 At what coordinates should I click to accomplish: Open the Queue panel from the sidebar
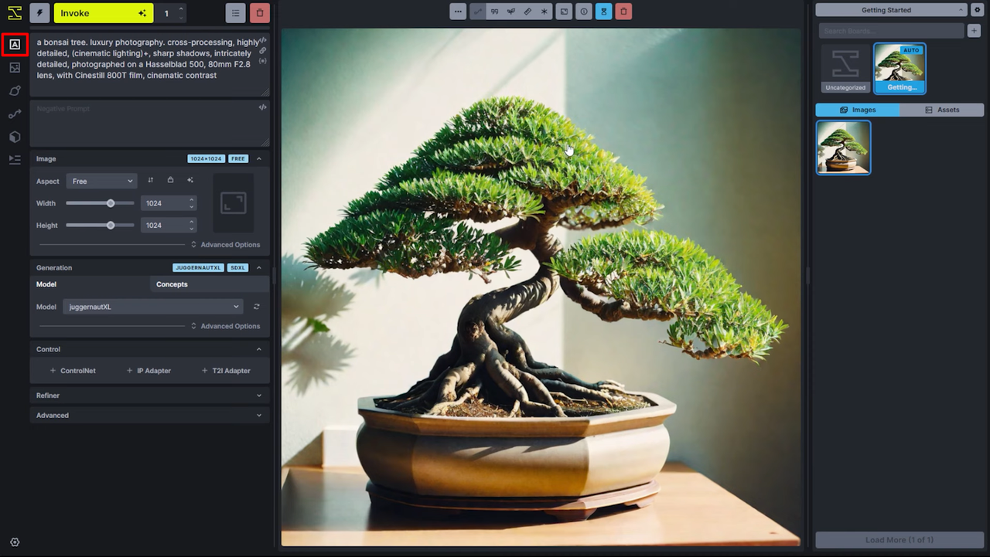click(x=14, y=159)
